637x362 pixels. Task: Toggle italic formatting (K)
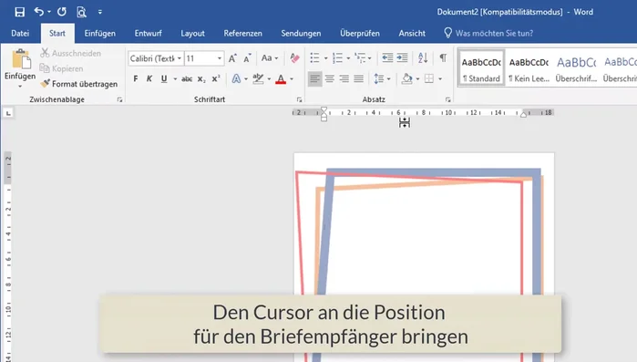pos(149,78)
